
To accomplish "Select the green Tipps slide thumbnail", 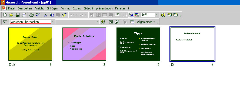I will pyautogui.click(x=138, y=44).
